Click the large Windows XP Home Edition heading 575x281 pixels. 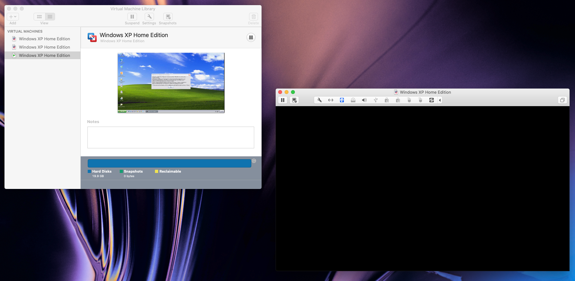pyautogui.click(x=134, y=35)
